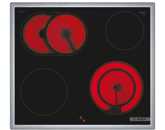The image size is (165, 130).
Task: Click the stainless steel frame's top edge
Action: [x=82, y=5]
